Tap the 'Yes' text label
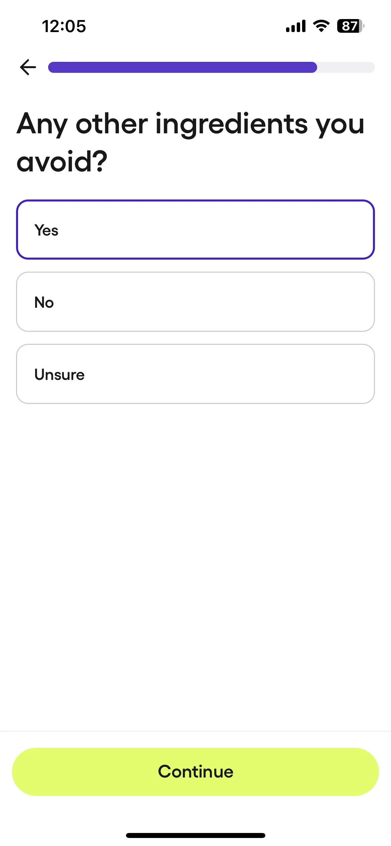 (46, 231)
